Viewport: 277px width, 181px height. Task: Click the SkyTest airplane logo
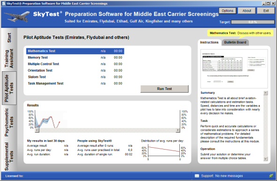(17, 16)
